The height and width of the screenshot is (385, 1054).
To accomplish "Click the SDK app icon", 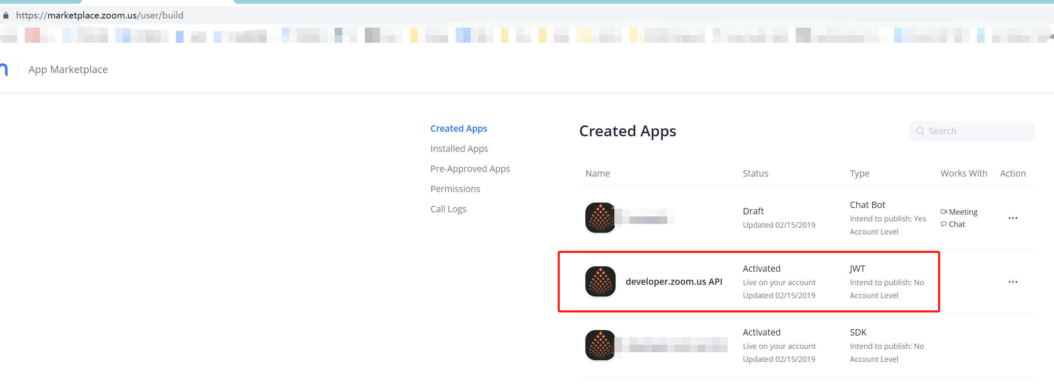I will pos(600,345).
